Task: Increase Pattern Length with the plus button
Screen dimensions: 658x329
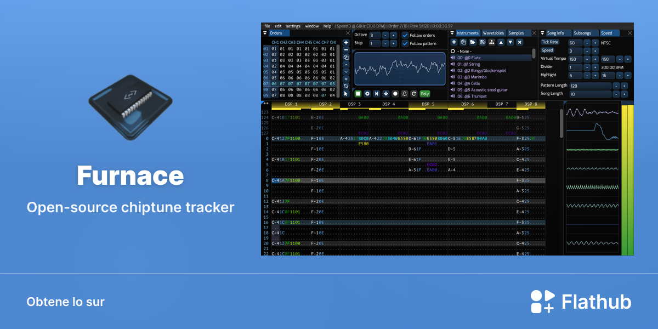Action: 624,86
